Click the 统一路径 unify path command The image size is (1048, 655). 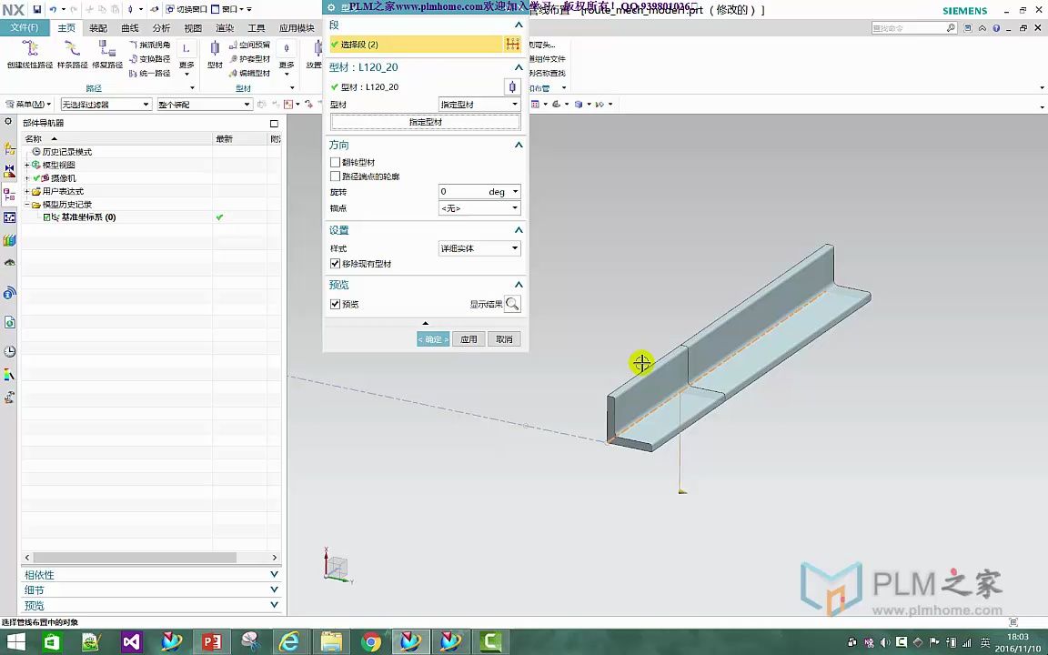150,73
